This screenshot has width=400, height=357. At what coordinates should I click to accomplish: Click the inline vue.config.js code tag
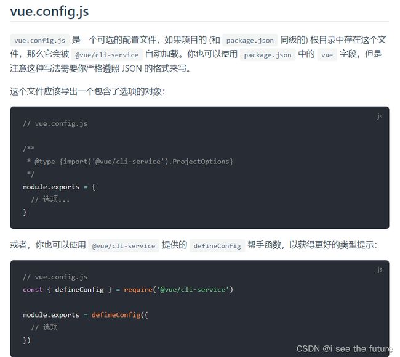tap(40, 40)
